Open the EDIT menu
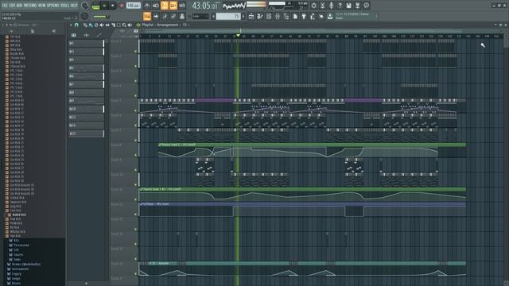This screenshot has width=509, height=286. (x=12, y=6)
